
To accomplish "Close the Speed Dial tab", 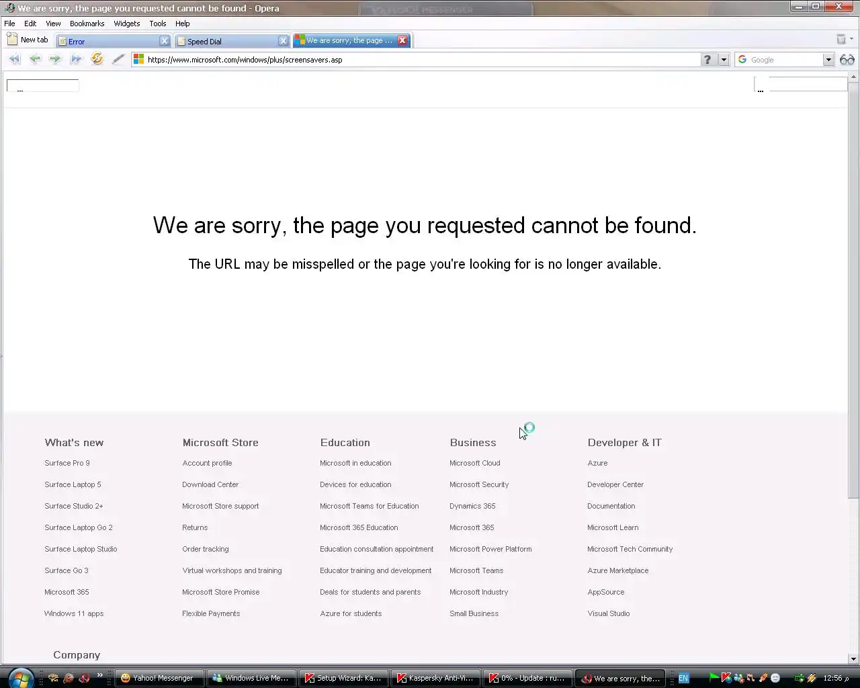I will click(284, 41).
